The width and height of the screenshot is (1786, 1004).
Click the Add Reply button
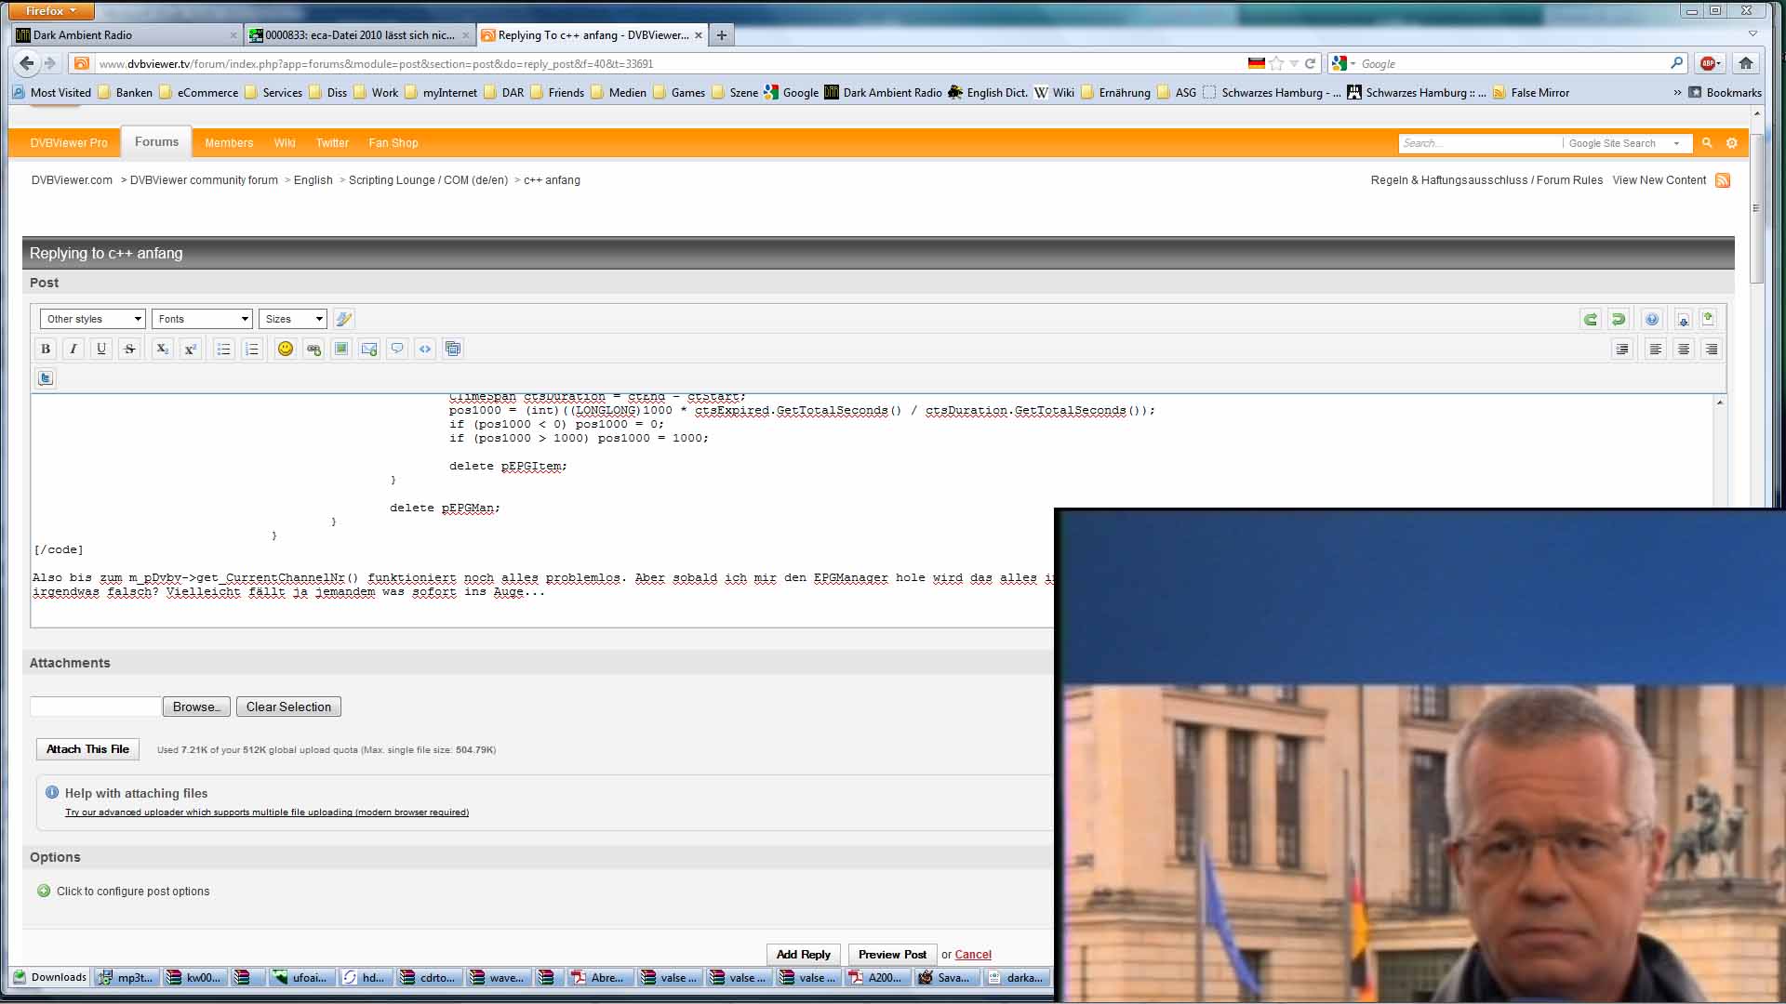pyautogui.click(x=804, y=955)
